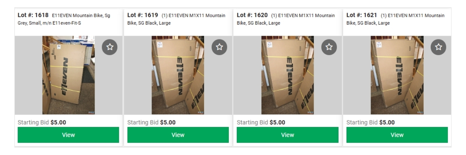This screenshot has height=155, width=466.
Task: Add Lot 1619 to watchlist star
Action: (x=219, y=47)
